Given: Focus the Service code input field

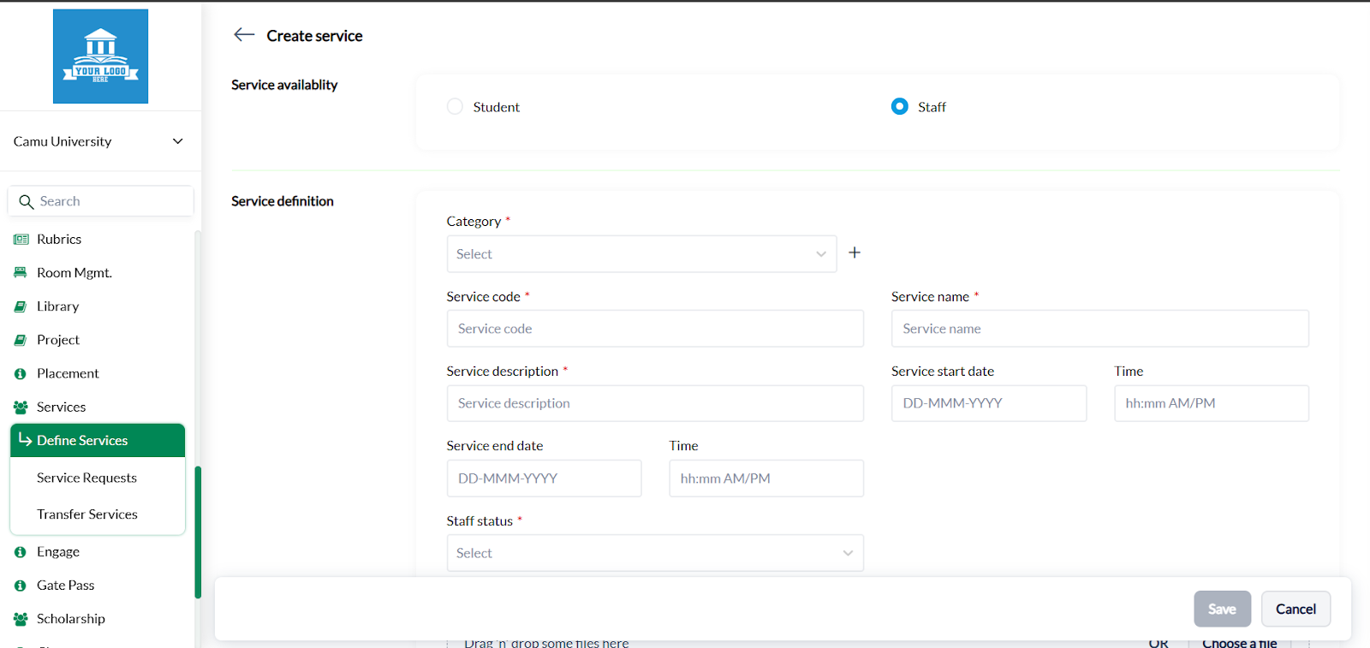Looking at the screenshot, I should tap(655, 329).
